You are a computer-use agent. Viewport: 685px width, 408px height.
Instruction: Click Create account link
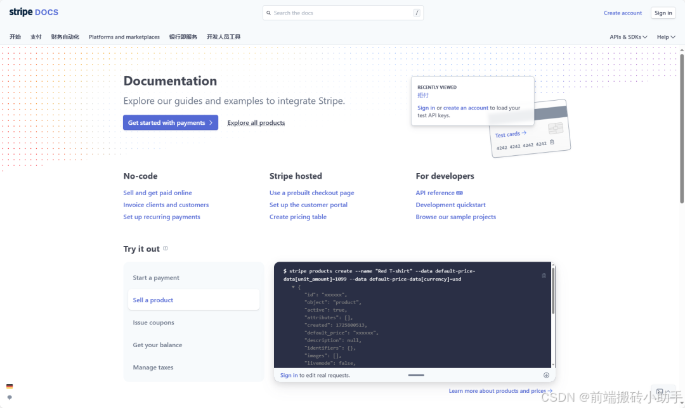623,13
